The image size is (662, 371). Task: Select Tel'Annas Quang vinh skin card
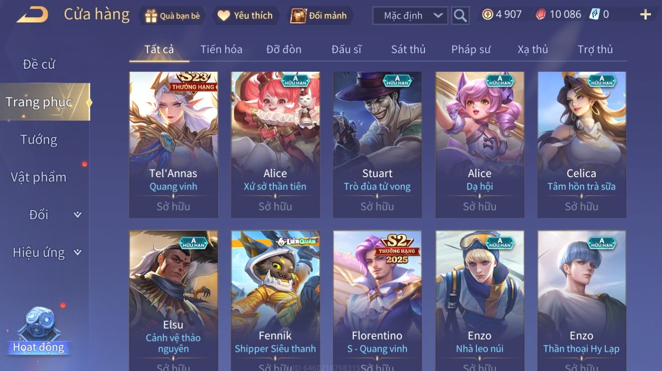[x=173, y=145]
